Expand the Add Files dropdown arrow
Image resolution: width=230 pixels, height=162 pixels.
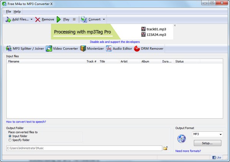(31, 19)
